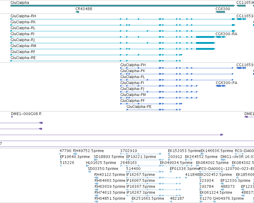This screenshot has width=254, height=203.
Task: Open the GluClalpha-RH transcript label
Action: 23,16
